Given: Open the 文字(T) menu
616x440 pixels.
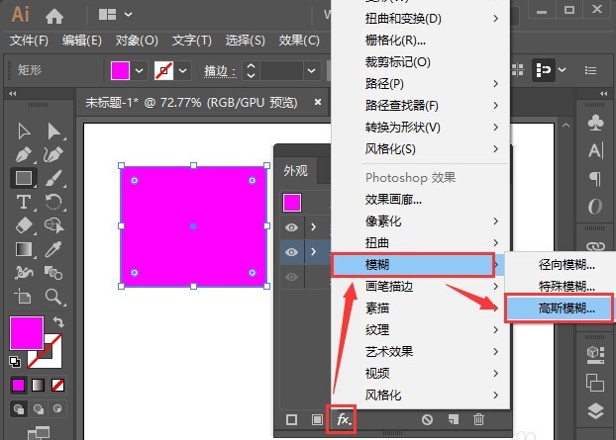Looking at the screenshot, I should click(192, 40).
